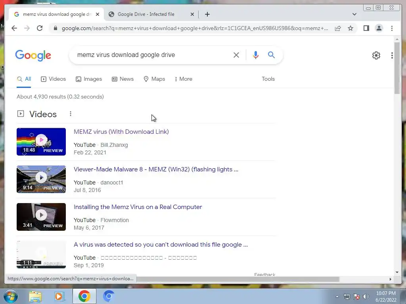Click the 'Bill.Zhanxg' channel name
This screenshot has height=304, width=406.
point(114,145)
